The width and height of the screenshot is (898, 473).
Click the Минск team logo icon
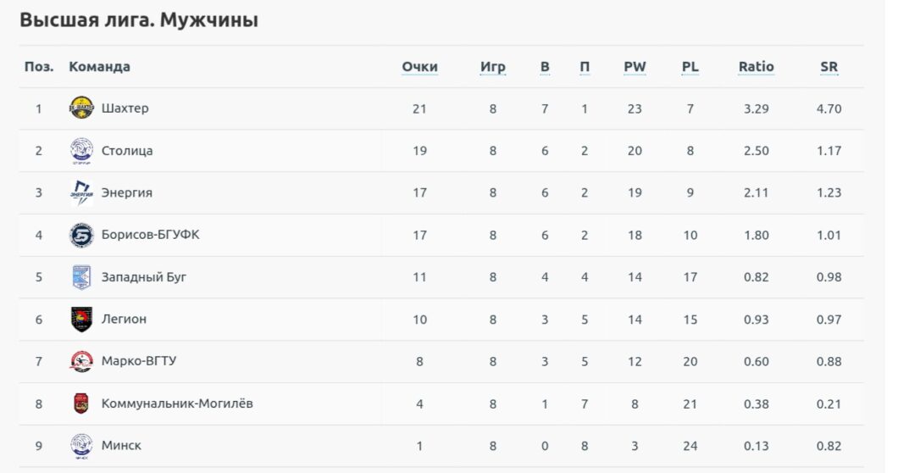(x=81, y=445)
